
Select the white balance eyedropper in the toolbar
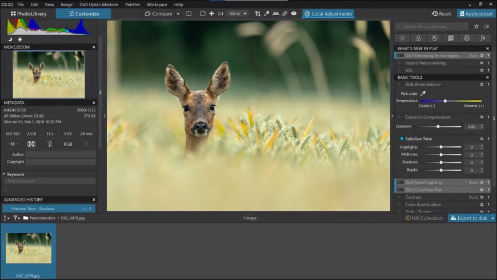(267, 14)
